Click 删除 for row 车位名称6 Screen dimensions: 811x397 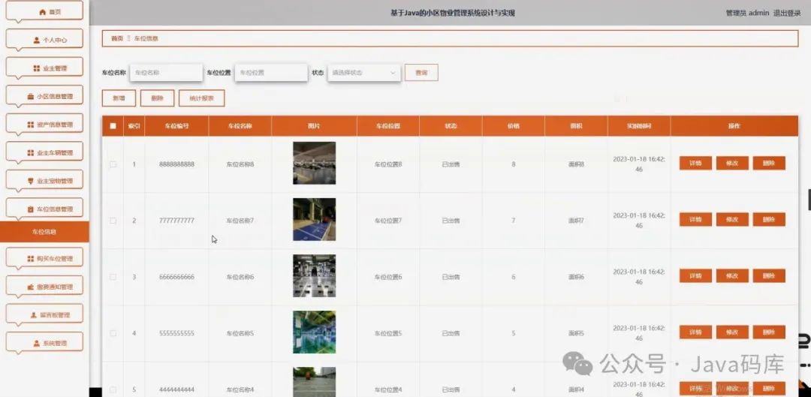click(x=769, y=276)
